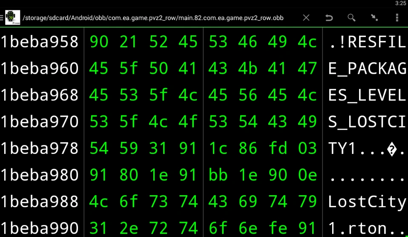This screenshot has height=237, width=408.
Task: Tap hex byte bb in row 1beba980
Action: click(x=218, y=175)
